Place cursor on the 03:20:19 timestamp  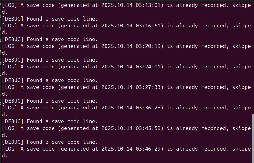[x=148, y=46]
